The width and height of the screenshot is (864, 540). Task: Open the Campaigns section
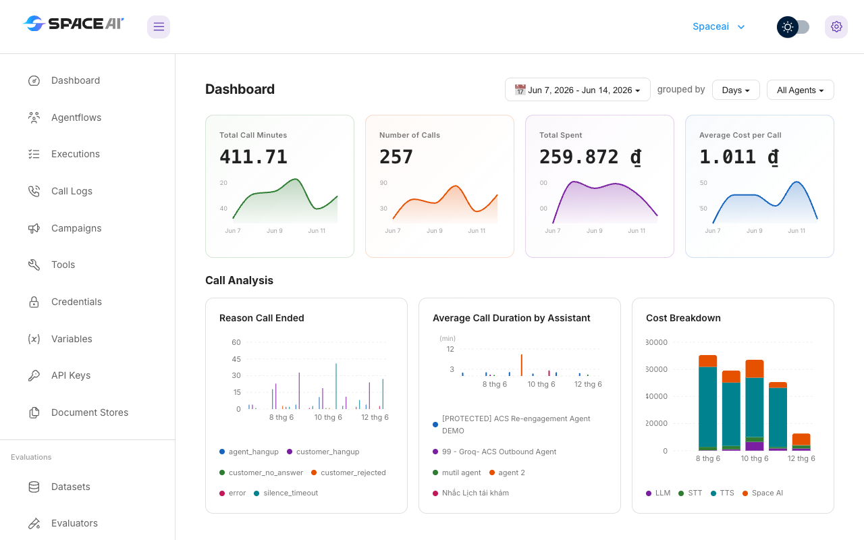(88, 228)
